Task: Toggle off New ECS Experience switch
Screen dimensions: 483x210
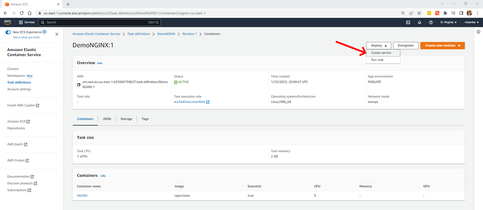Action: (x=8, y=32)
